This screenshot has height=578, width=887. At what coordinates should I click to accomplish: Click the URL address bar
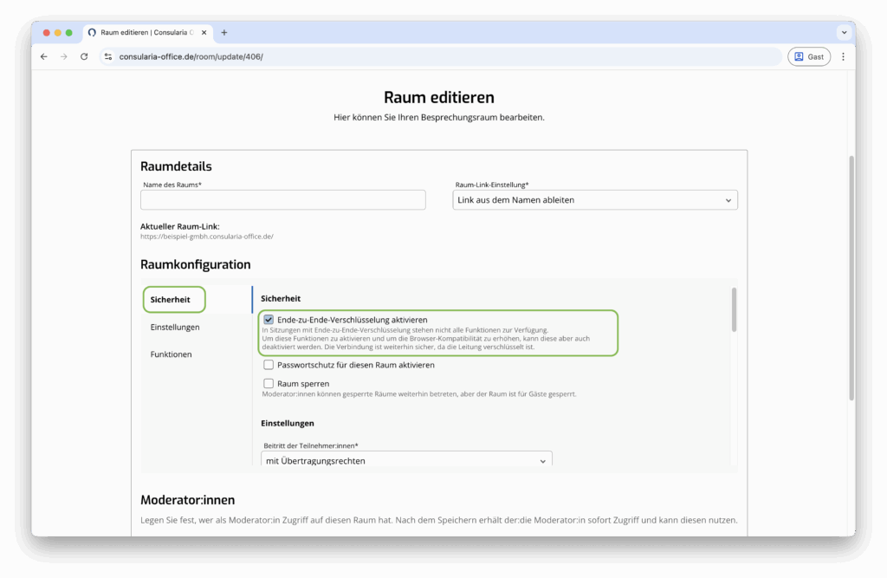[x=433, y=56]
